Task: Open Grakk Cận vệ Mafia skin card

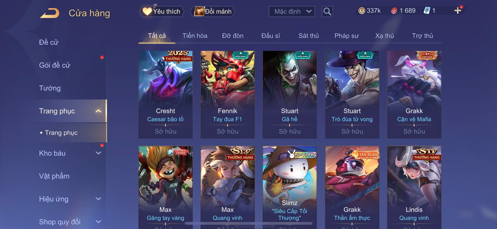Action: (x=414, y=94)
